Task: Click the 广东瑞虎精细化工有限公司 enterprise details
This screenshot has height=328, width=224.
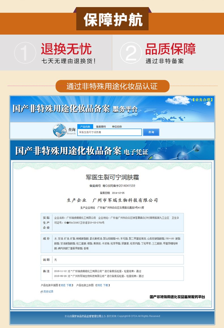Action: [117, 220]
